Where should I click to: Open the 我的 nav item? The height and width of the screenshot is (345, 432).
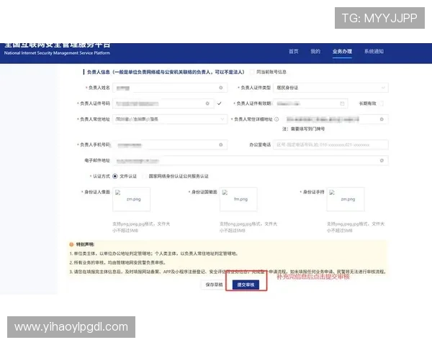pyautogui.click(x=315, y=52)
